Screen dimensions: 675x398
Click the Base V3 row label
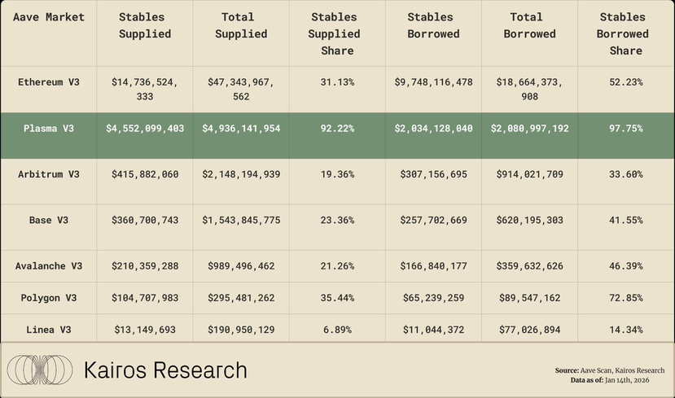tap(49, 221)
